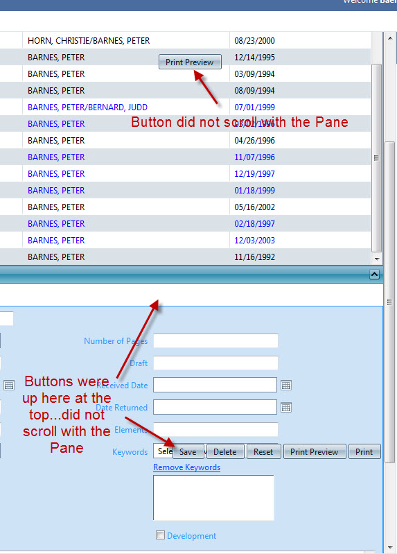This screenshot has height=554, width=397.
Task: Click the date cell 08/09/1994
Action: point(255,90)
